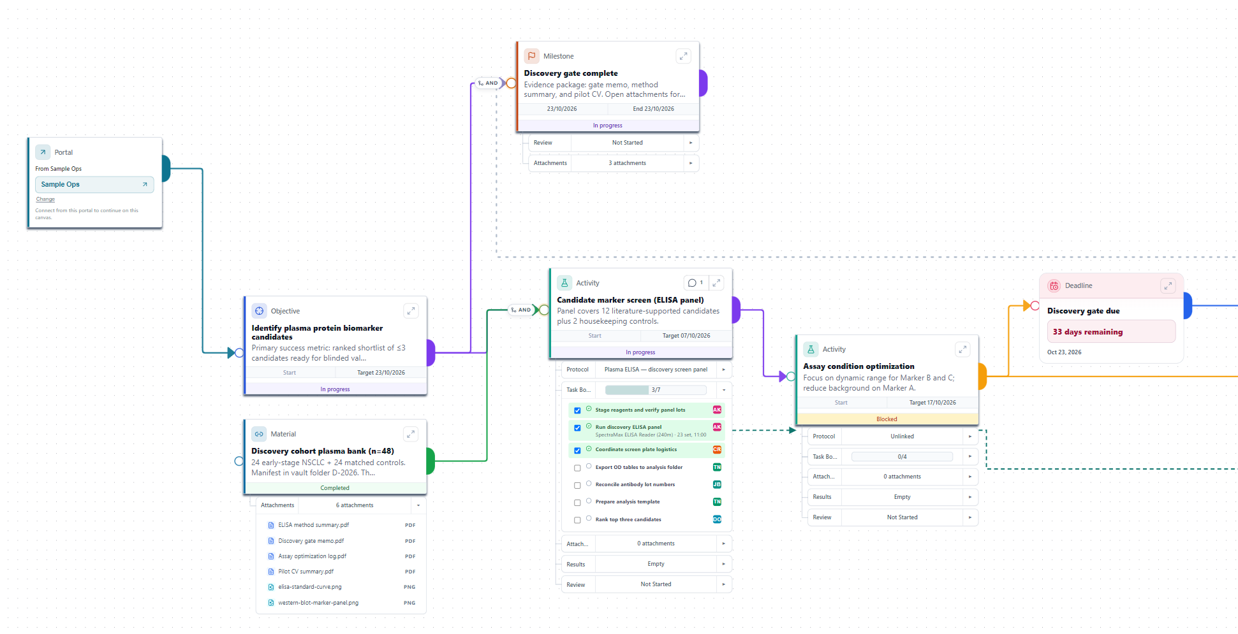1238x634 pixels.
Task: Check Rank top three candidates task
Action: [x=577, y=520]
